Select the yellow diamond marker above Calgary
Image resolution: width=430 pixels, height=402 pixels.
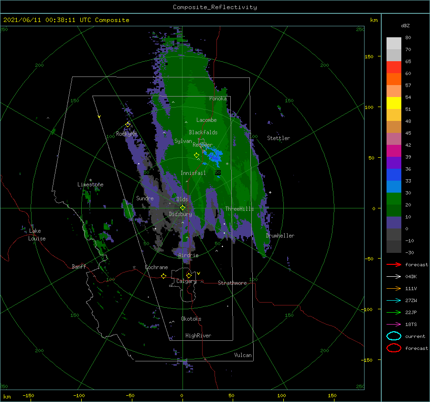click(x=189, y=275)
